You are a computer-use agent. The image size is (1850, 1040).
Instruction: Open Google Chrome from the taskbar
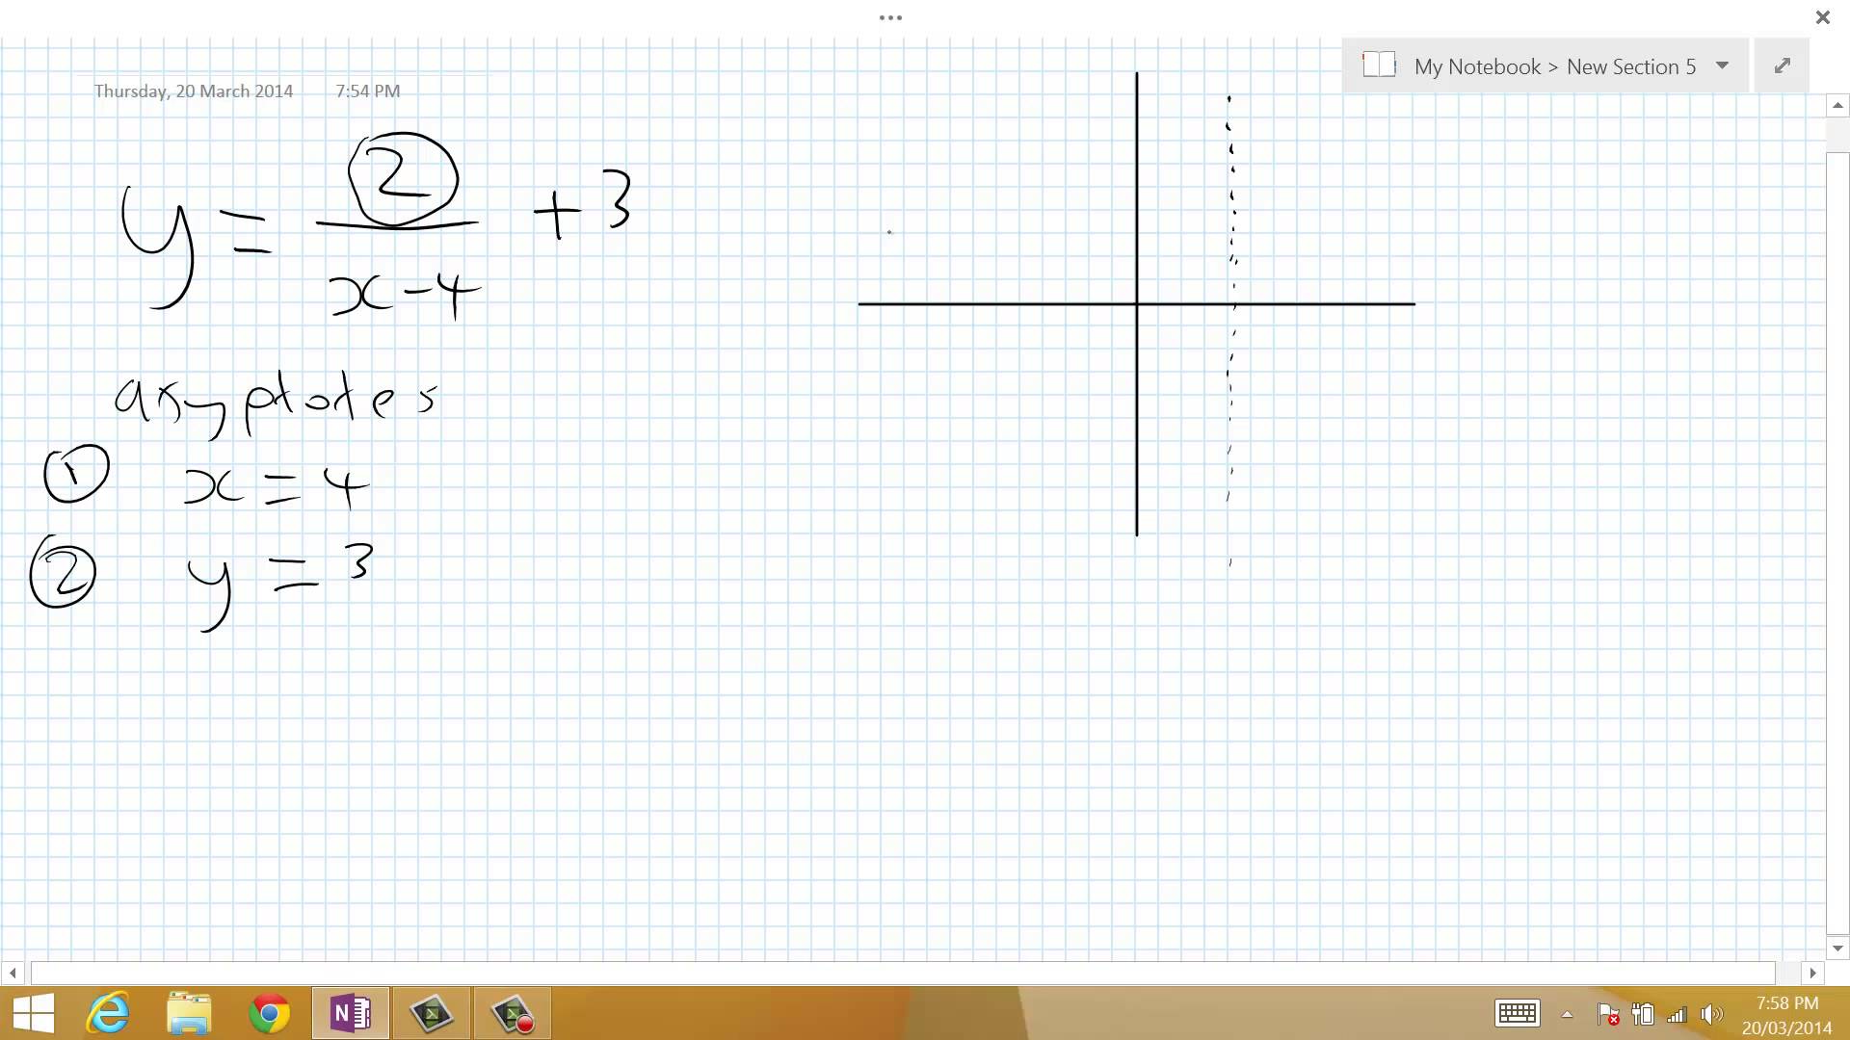coord(271,1013)
